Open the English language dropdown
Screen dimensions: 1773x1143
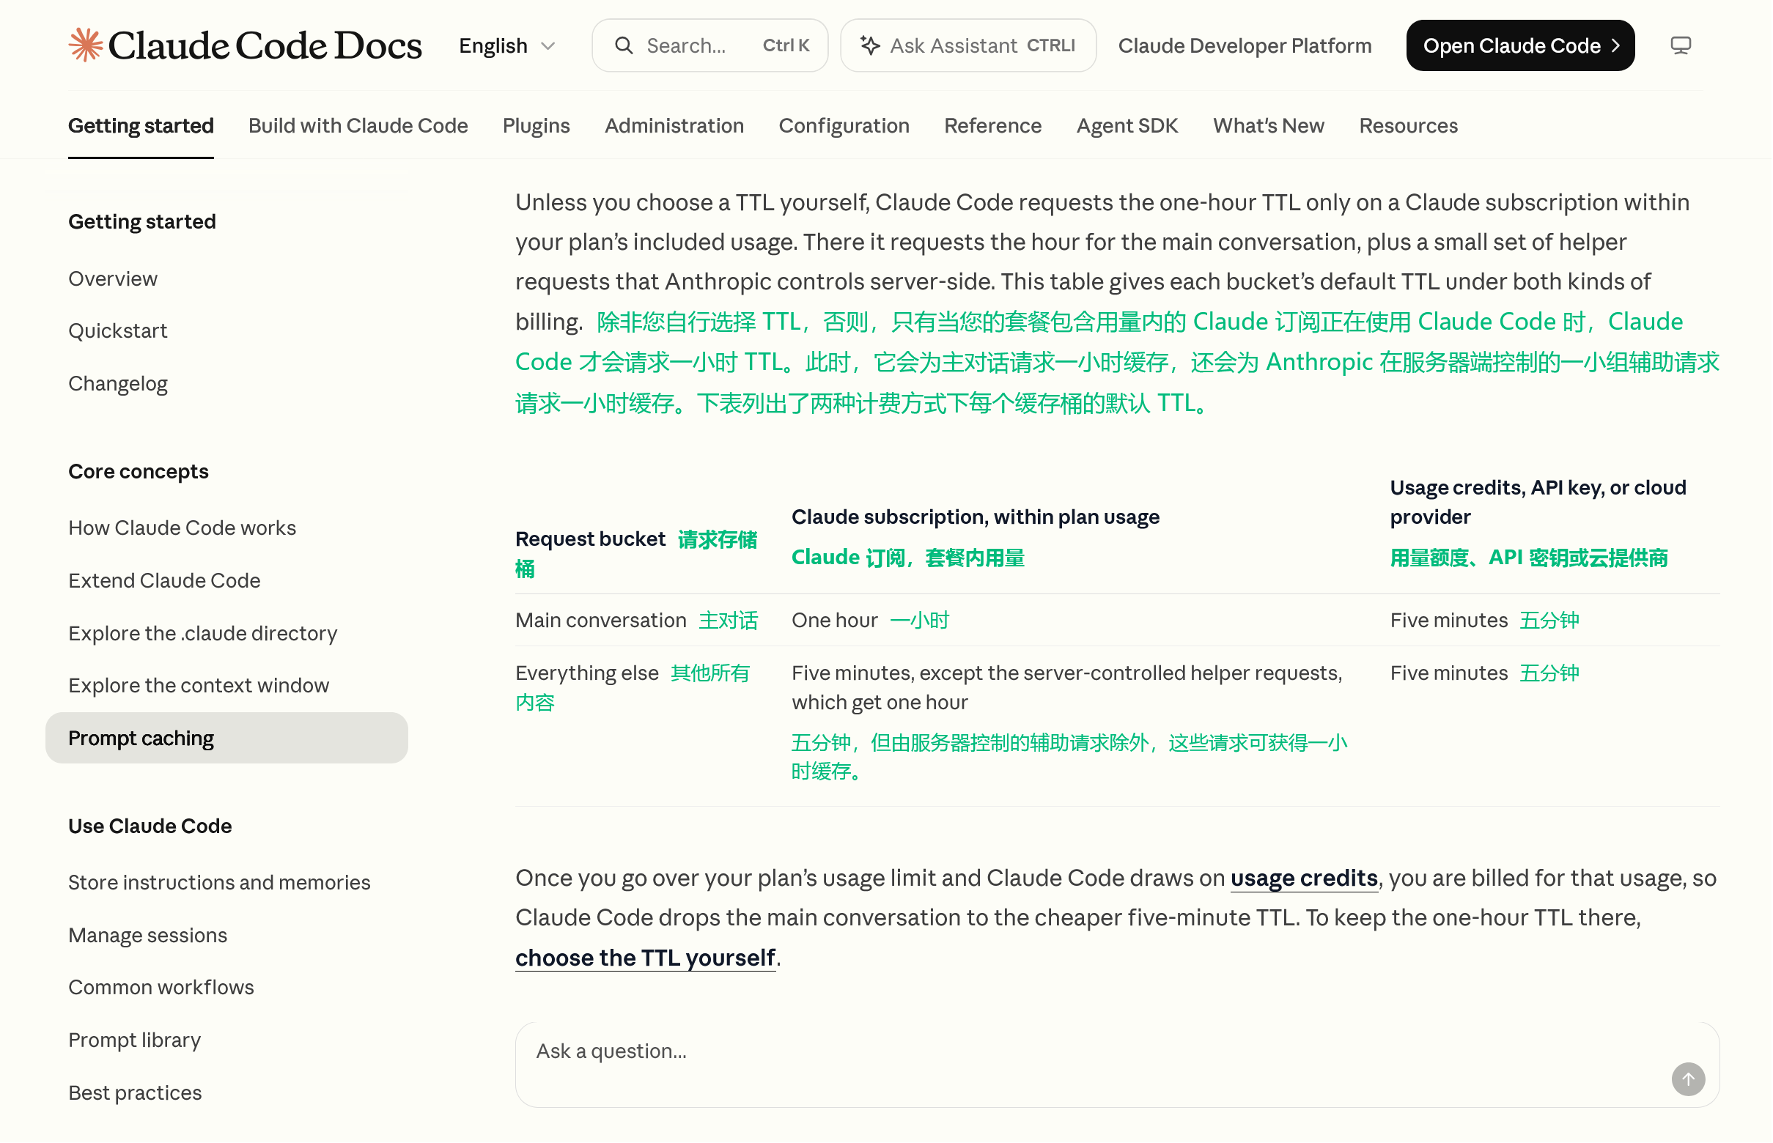point(507,46)
